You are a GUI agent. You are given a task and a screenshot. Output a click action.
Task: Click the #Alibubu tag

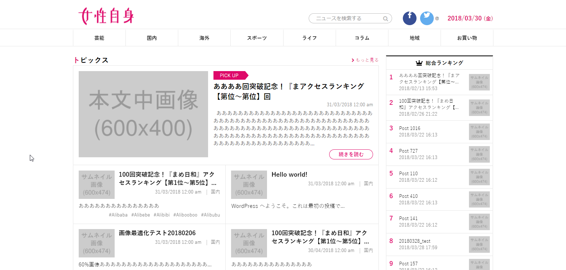[211, 215]
